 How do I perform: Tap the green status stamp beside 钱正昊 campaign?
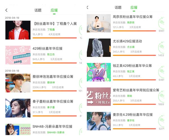click(161, 72)
